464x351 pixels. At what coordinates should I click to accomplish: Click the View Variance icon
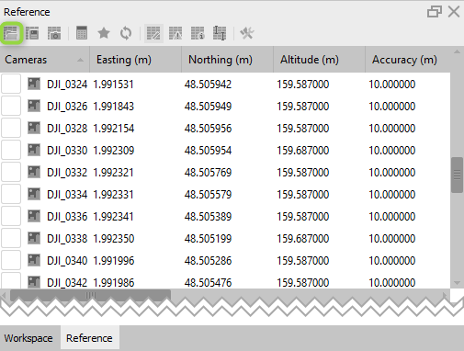tap(220, 33)
